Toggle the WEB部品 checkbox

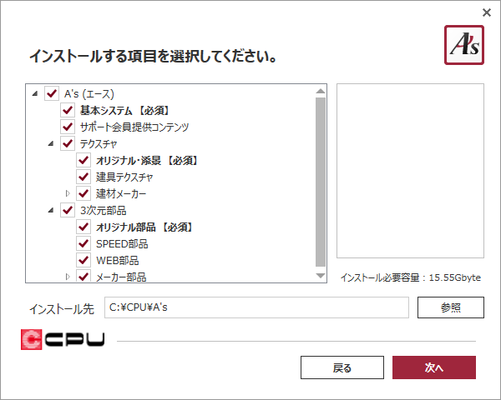pos(83,260)
